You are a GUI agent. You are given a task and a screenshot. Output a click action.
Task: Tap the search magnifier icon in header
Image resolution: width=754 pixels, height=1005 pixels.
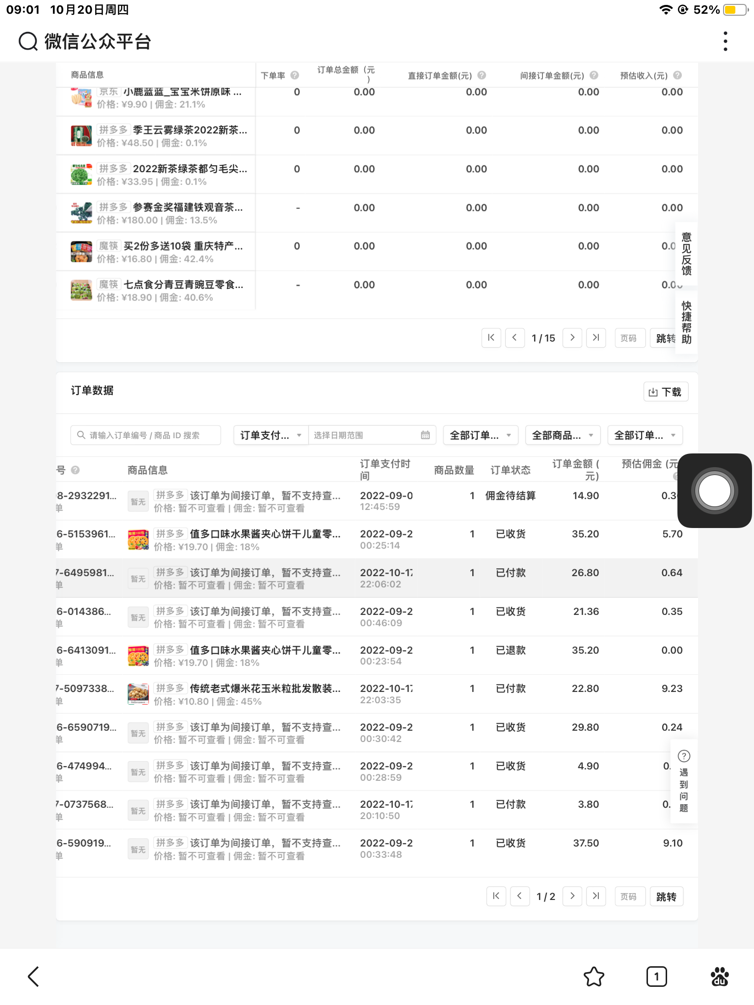coord(28,42)
